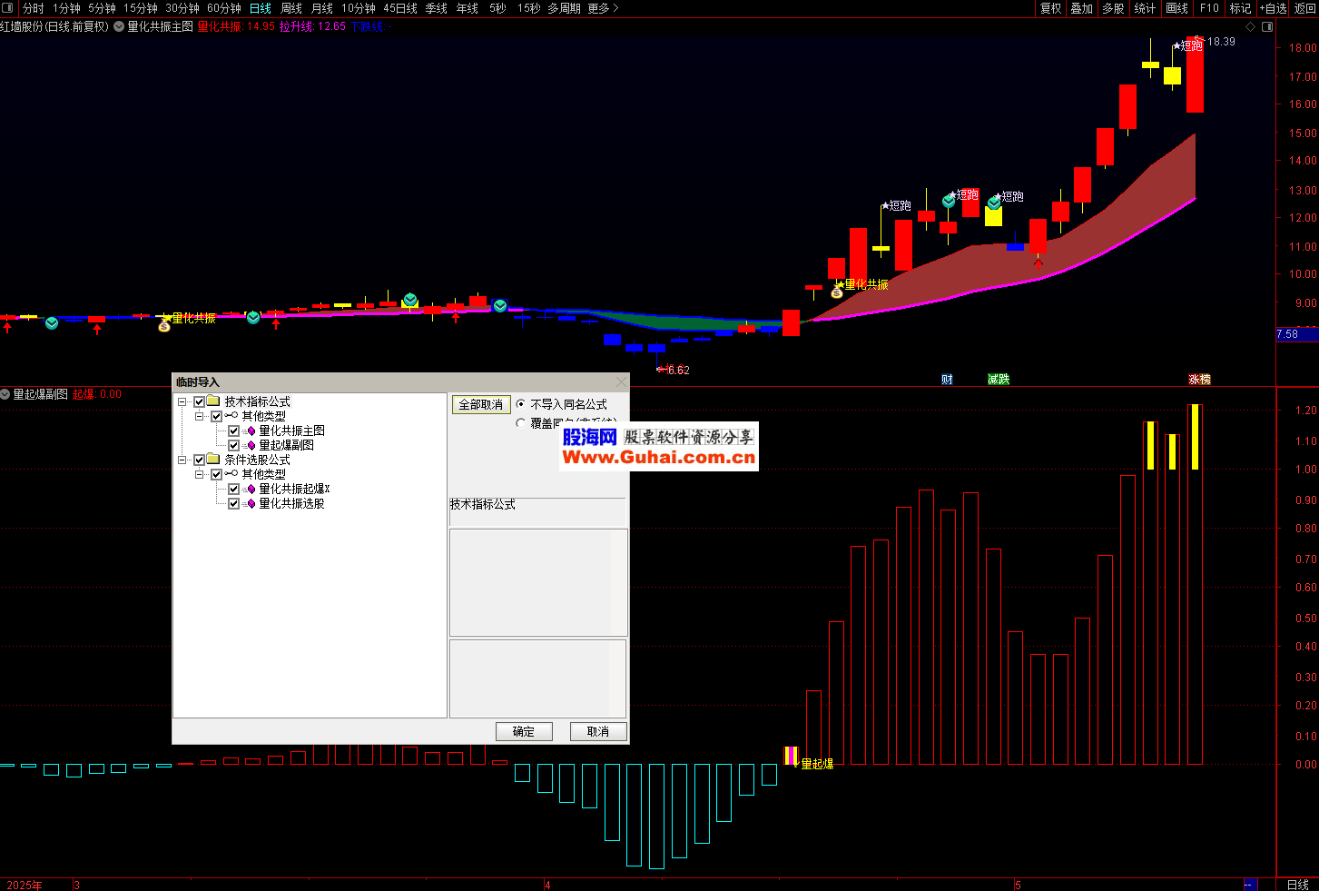Click the month 4 marker on timeline
1319x891 pixels.
point(547,885)
